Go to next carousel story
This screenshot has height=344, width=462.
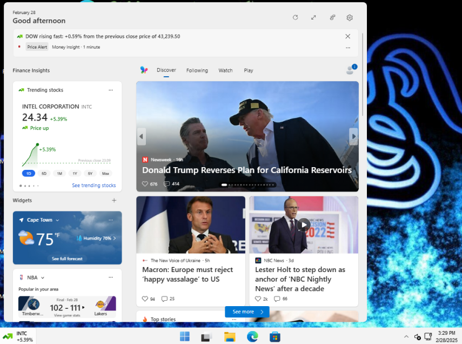(353, 136)
